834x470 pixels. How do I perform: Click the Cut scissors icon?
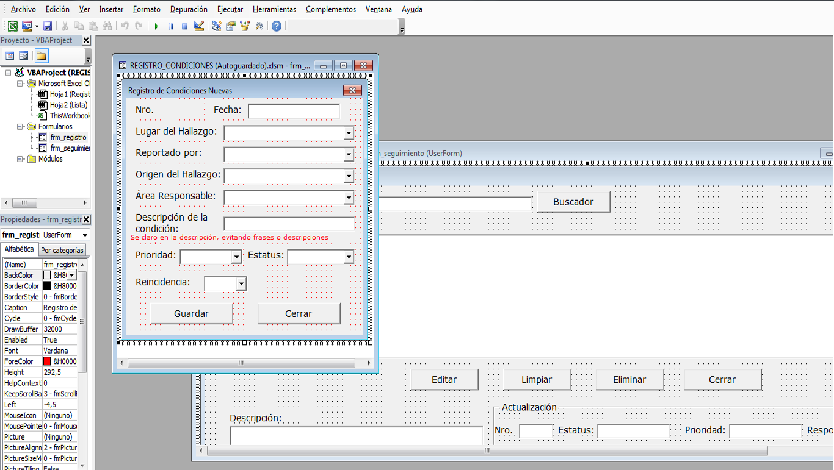tap(65, 26)
